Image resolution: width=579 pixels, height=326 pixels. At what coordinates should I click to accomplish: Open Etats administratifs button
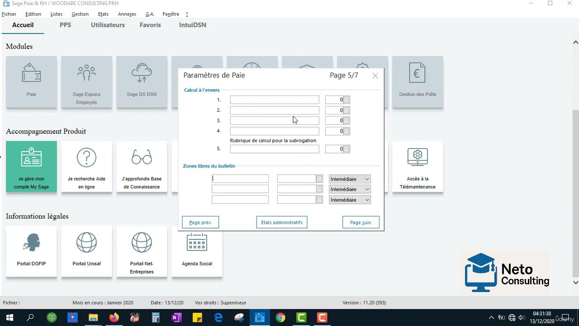[x=282, y=222]
